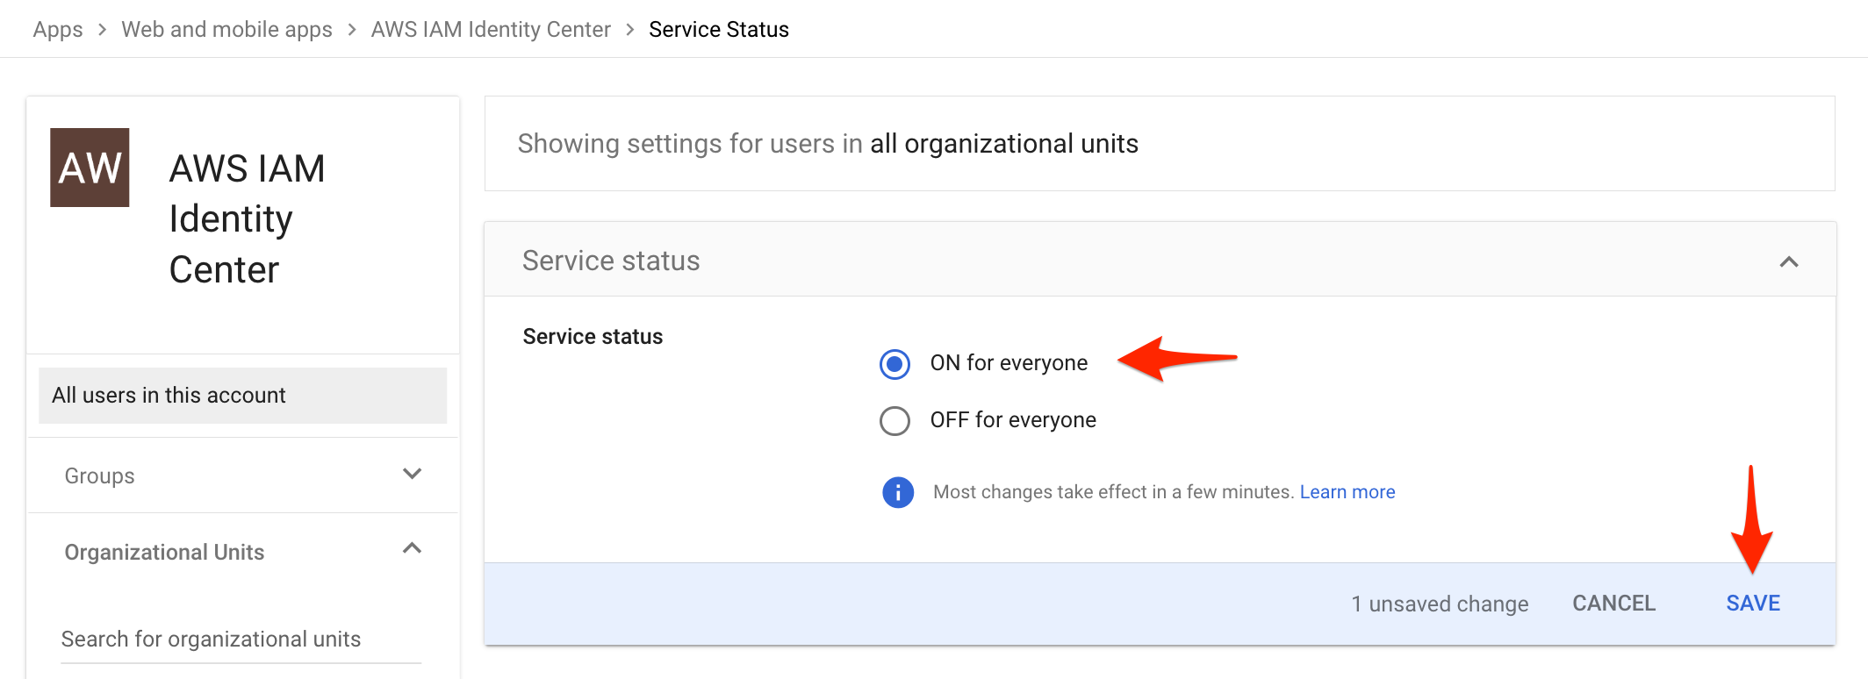1868x679 pixels.
Task: Cancel the unsaved change
Action: pyautogui.click(x=1613, y=604)
